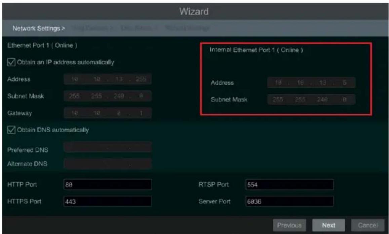
Task: Click the 'RTSP Port' label
Action: point(213,184)
